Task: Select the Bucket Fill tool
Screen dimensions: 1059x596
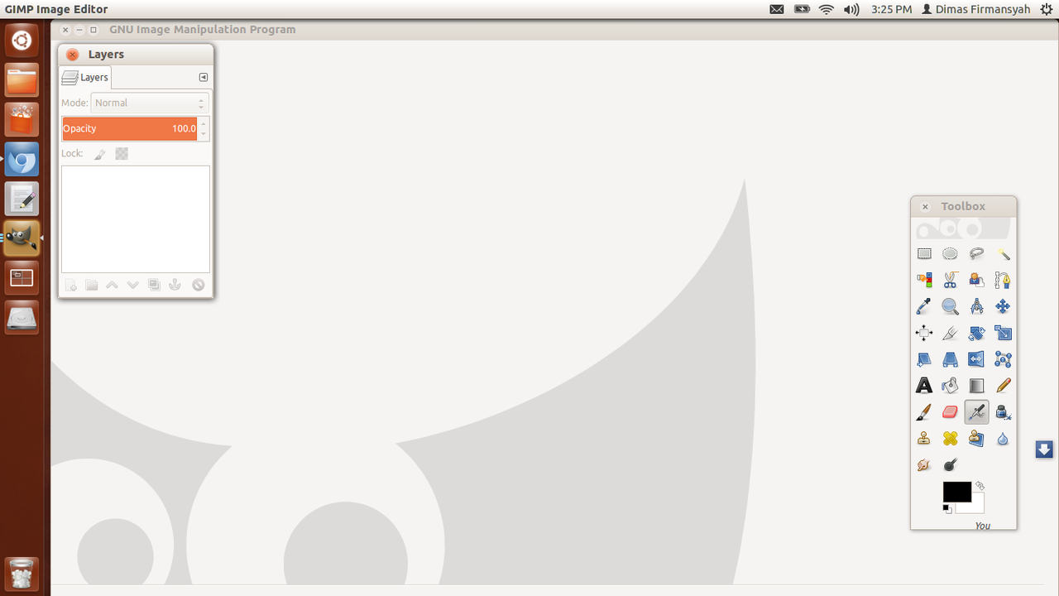Action: click(951, 386)
